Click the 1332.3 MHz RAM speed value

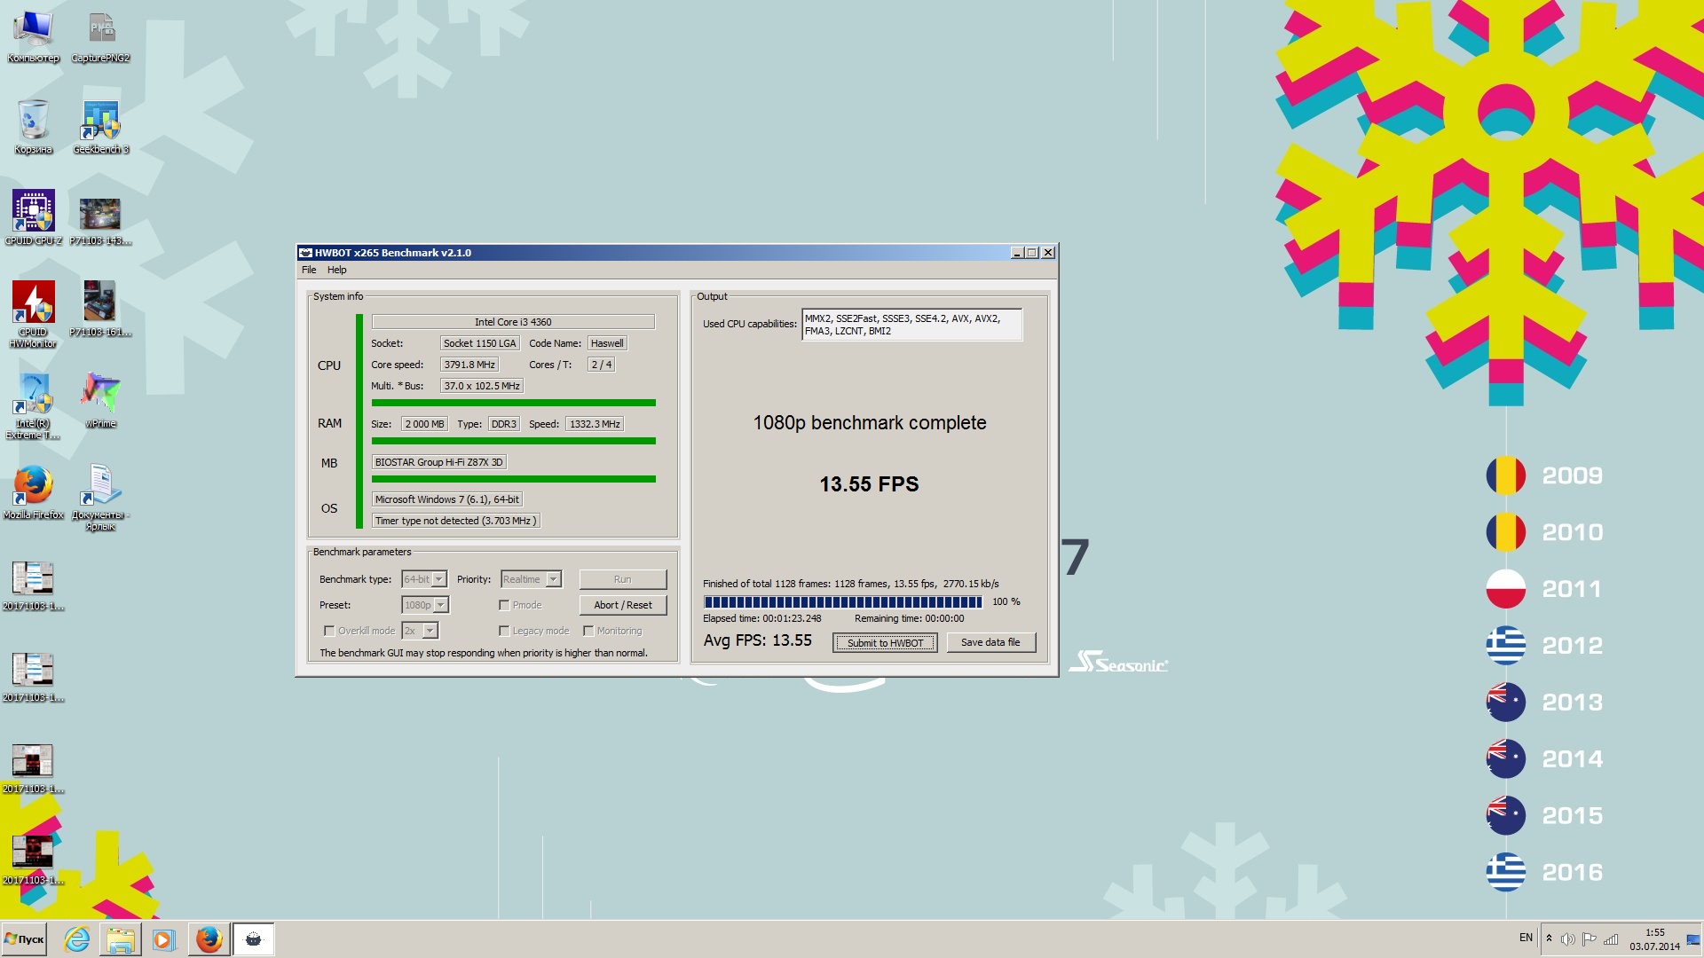pyautogui.click(x=595, y=424)
